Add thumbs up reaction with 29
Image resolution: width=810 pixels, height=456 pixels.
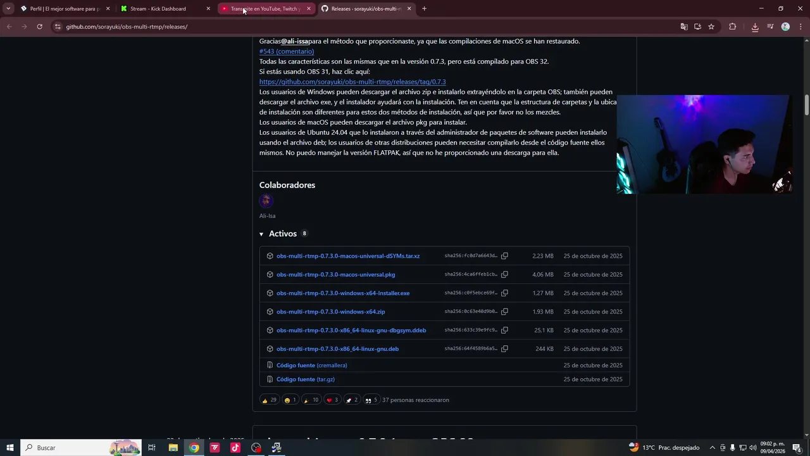point(269,400)
